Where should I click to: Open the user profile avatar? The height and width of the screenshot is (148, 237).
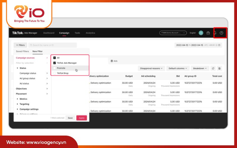point(201,33)
